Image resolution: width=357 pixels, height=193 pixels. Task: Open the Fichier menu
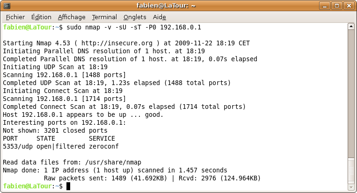(15, 17)
